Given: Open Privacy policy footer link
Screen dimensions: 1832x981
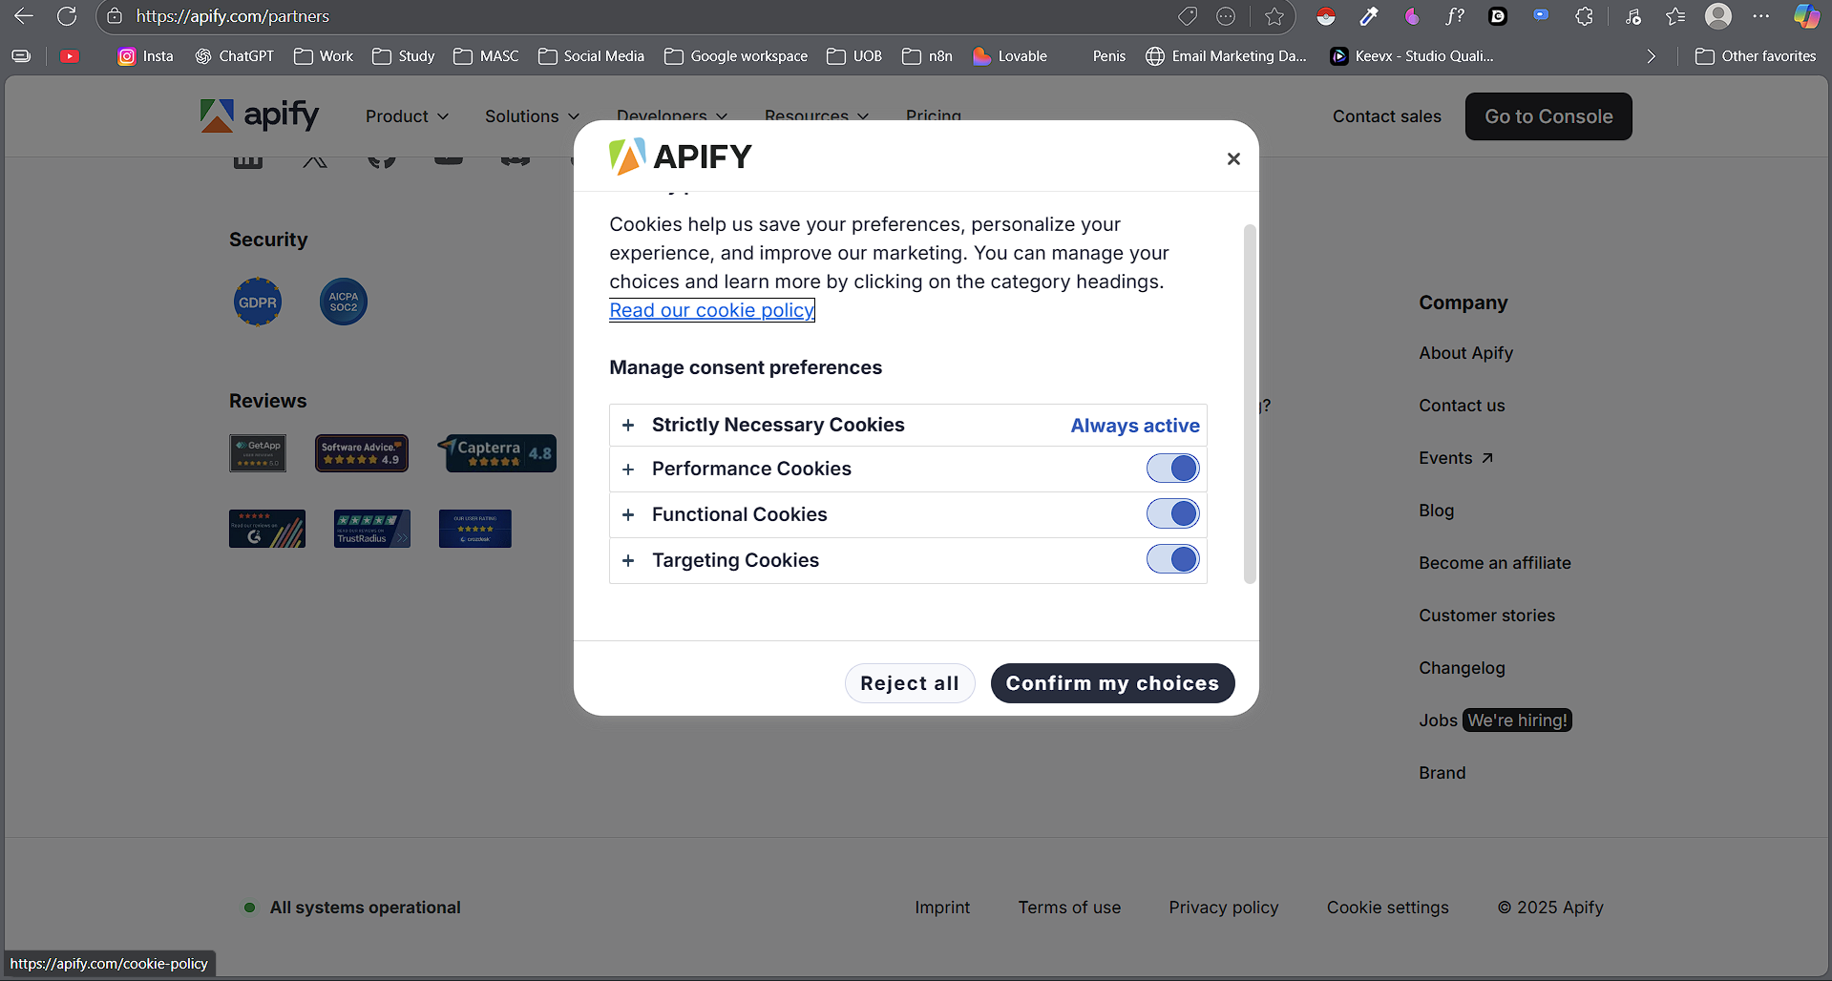Looking at the screenshot, I should point(1223,908).
